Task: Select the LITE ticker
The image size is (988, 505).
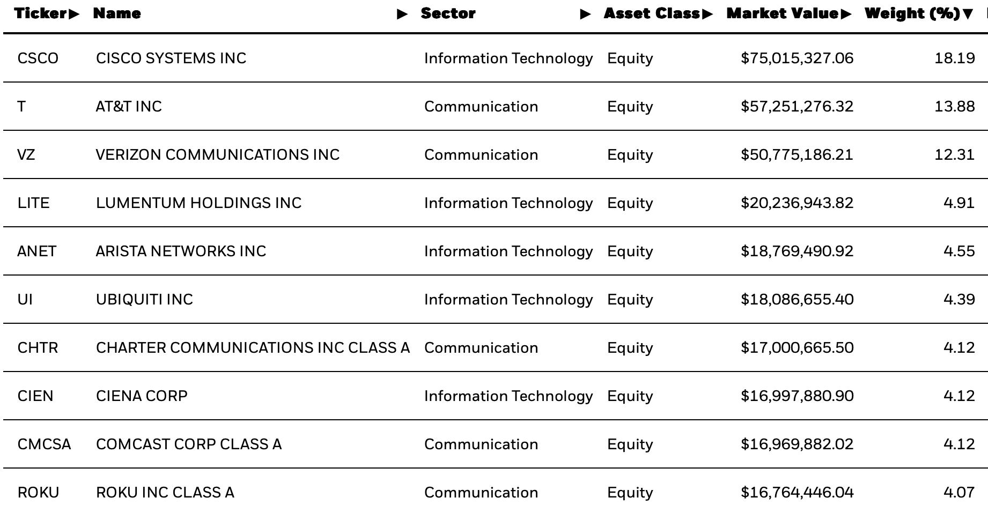Action: 33,203
